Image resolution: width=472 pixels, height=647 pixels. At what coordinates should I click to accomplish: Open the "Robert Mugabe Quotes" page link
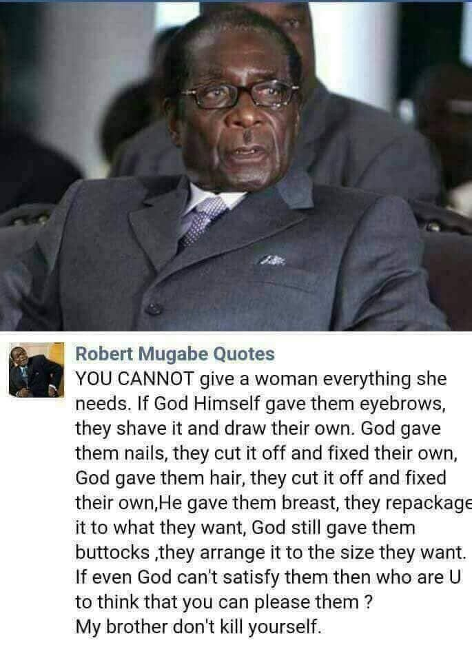pos(175,353)
